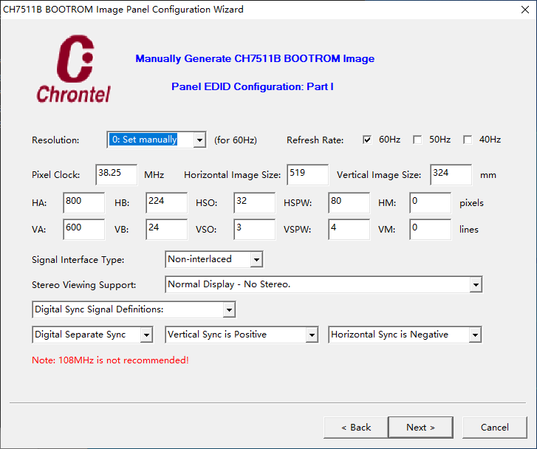
Task: Focus the Pixel Clock input field
Action: [x=117, y=175]
